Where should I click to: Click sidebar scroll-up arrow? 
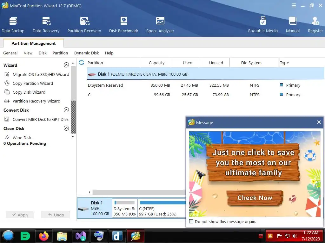click(x=73, y=63)
